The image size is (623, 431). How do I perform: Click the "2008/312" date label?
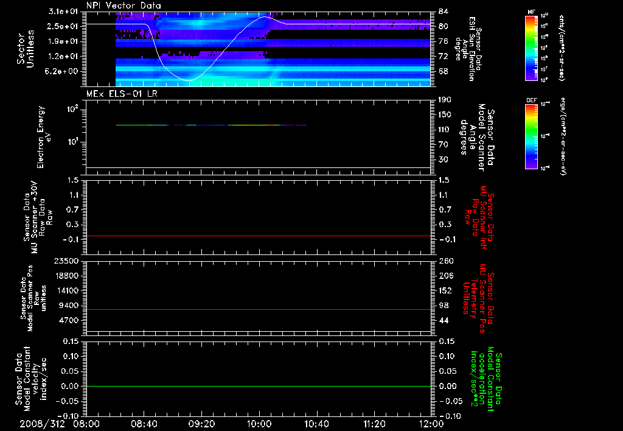[42, 424]
